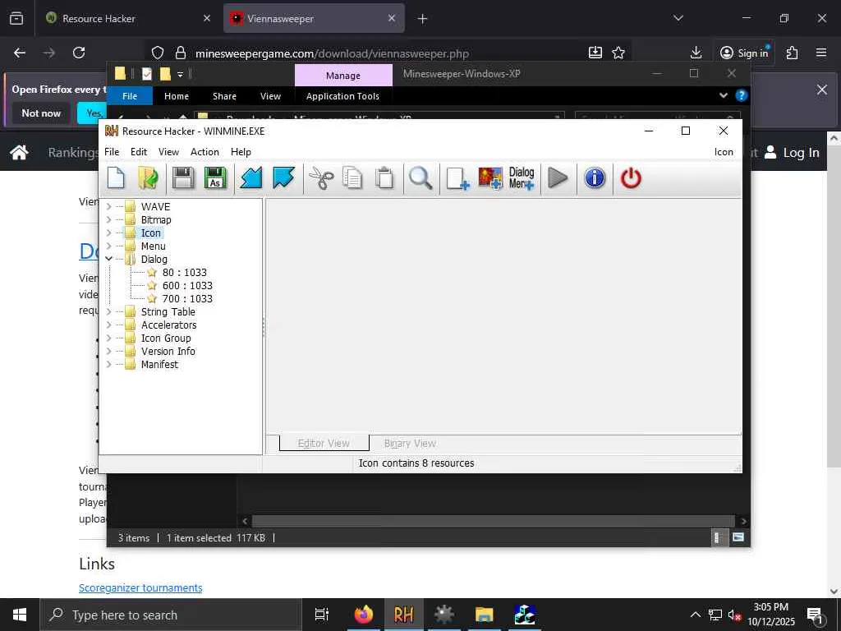Click Not now on Firefox prompt
Screen dimensions: 841x631
(x=41, y=113)
